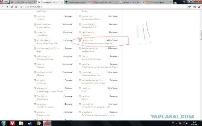This screenshot has height=126, width=202.
Task: Tick the checkbox for yaplakal.com
Action: coord(80,40)
